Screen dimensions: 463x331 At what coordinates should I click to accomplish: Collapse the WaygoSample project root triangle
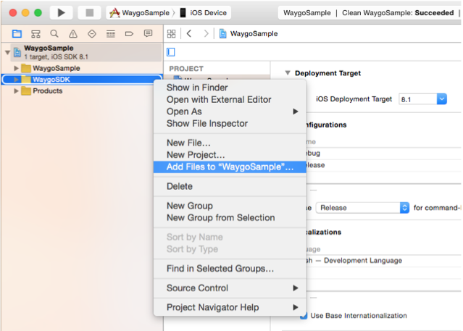tap(7, 52)
